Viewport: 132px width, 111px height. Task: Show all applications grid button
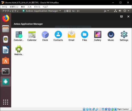[6, 102]
